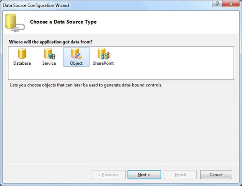Click the "SharePoint" text label

click(103, 63)
